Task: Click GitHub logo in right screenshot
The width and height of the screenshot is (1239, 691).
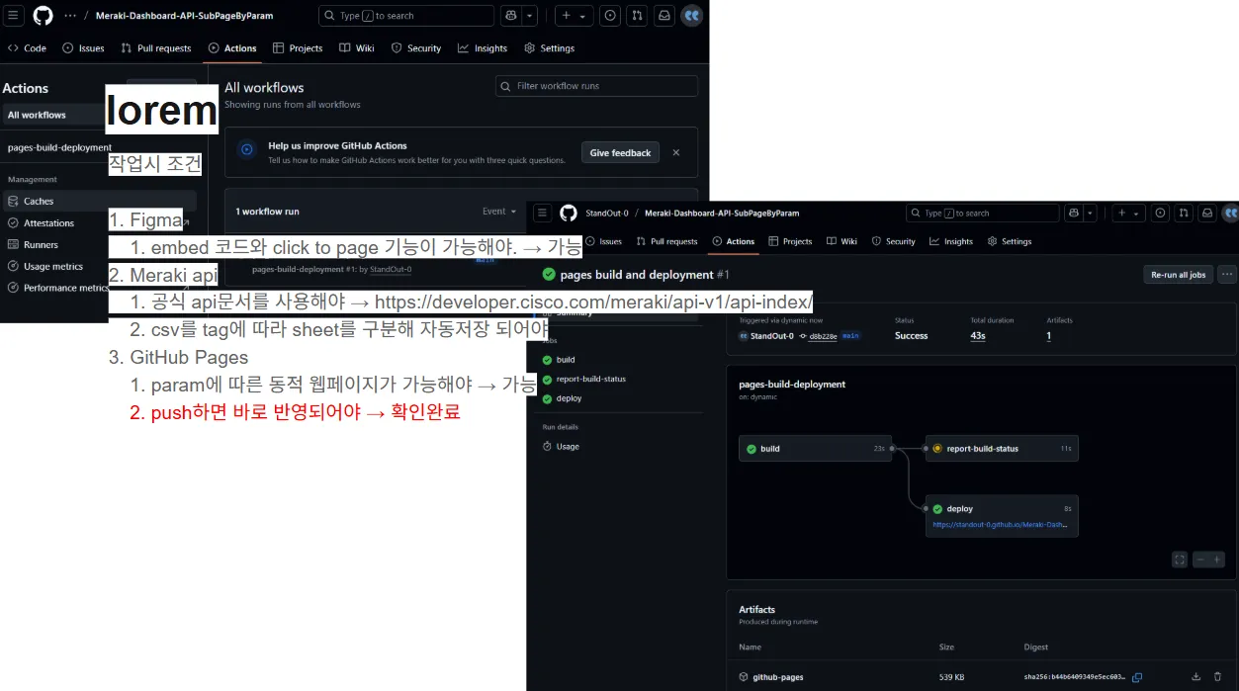Action: [568, 213]
